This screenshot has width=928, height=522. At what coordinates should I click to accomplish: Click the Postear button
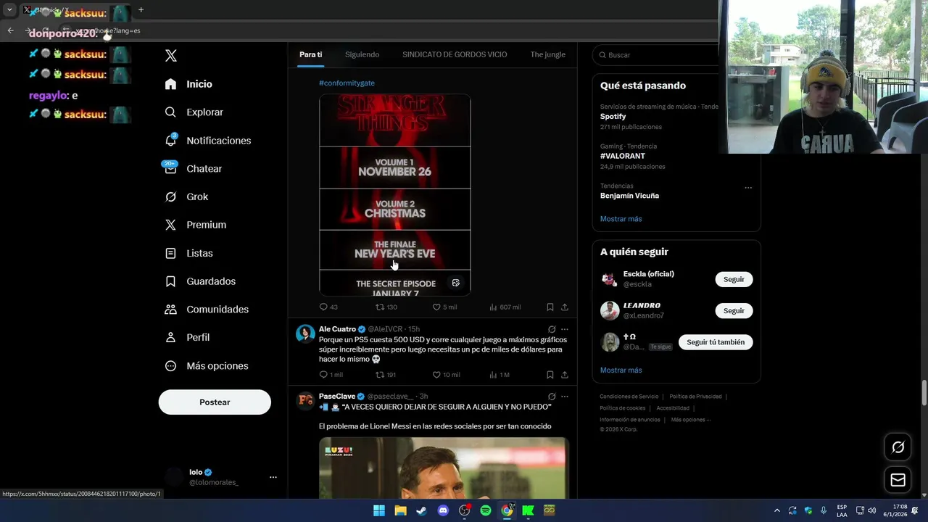pyautogui.click(x=215, y=402)
